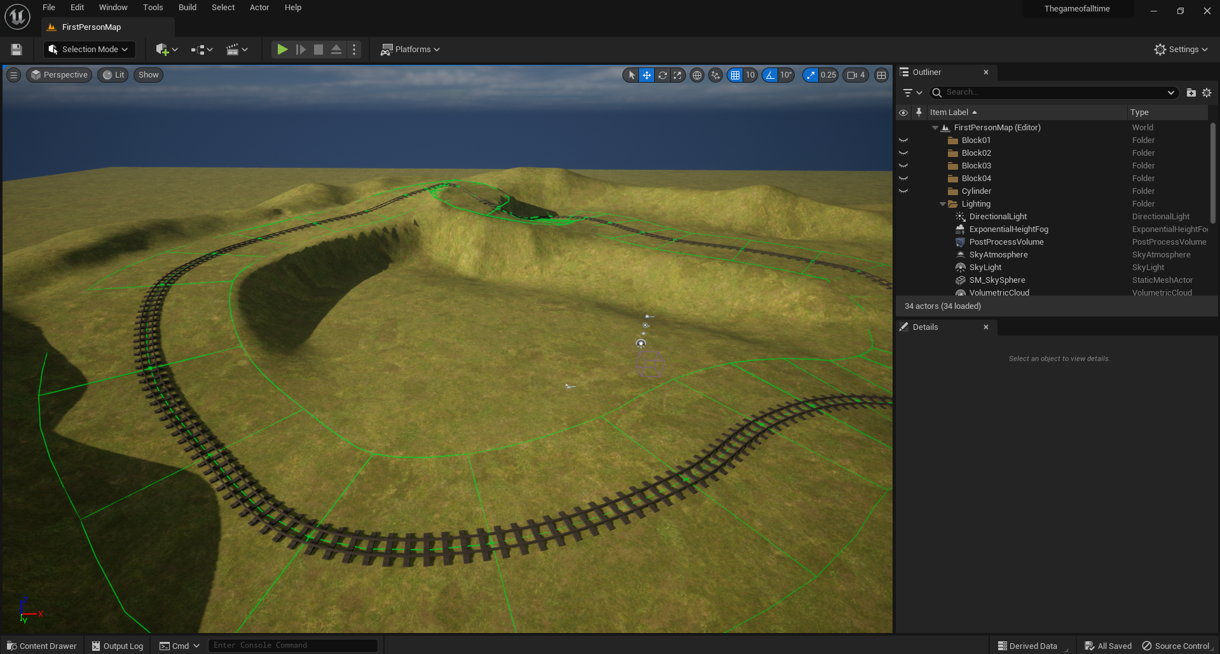Create a new folder in Outliner
The image size is (1220, 654).
point(1191,93)
